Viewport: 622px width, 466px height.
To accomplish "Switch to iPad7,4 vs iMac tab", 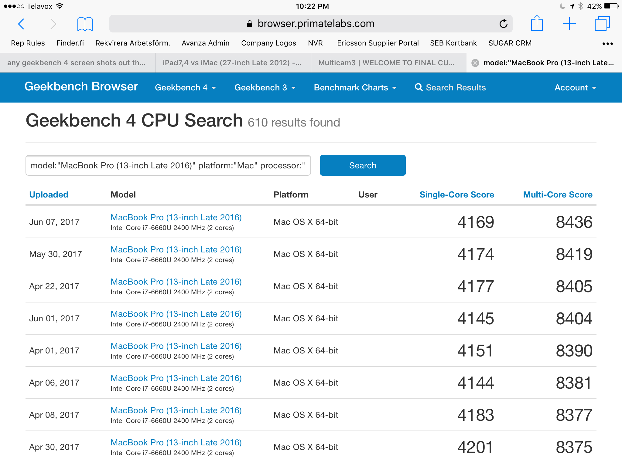I will (233, 63).
